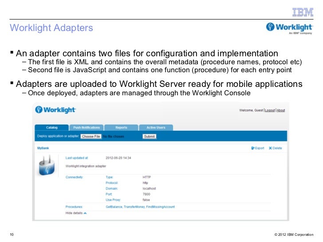Click the MyBank adapter plug icon

click(47, 165)
